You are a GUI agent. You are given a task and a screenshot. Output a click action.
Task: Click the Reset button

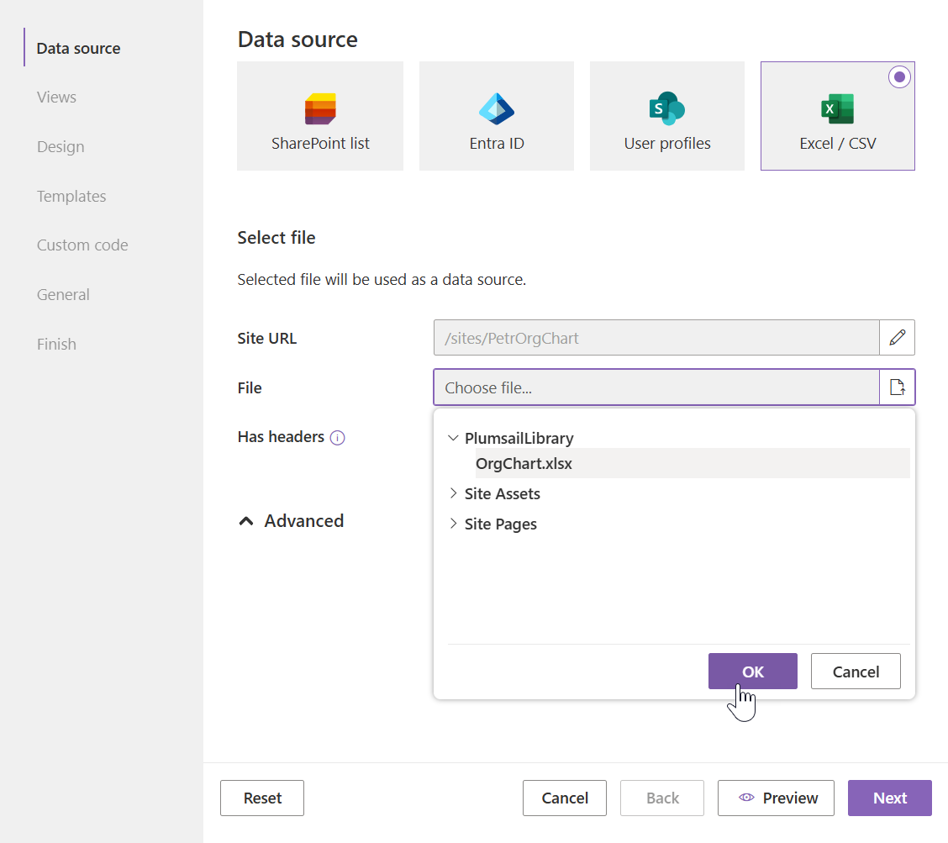point(262,798)
